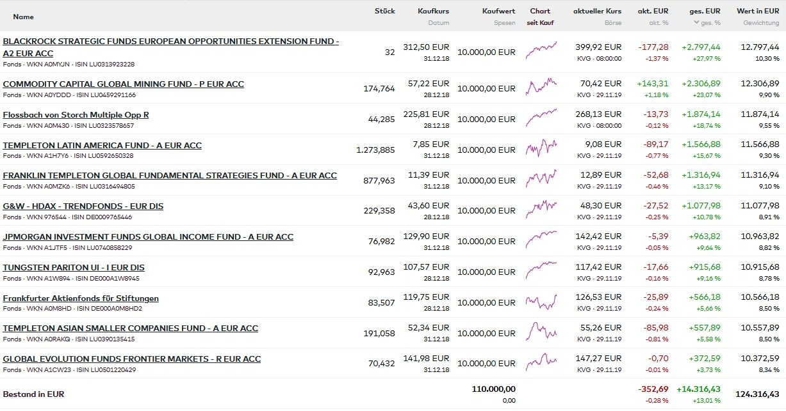Image resolution: width=786 pixels, height=411 pixels.
Task: Click the sparkline chart for Global Evolution Frontier Markets
Action: coord(541,362)
